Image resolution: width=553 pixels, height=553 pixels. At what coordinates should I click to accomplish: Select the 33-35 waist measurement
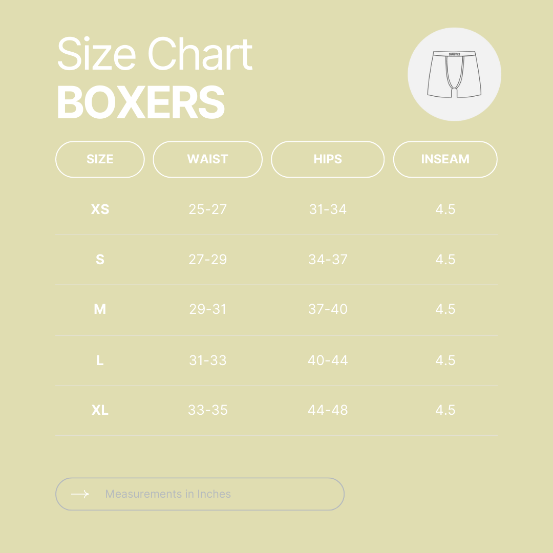pos(207,410)
